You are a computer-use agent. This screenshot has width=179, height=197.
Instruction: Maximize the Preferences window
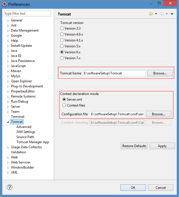click(159, 3)
